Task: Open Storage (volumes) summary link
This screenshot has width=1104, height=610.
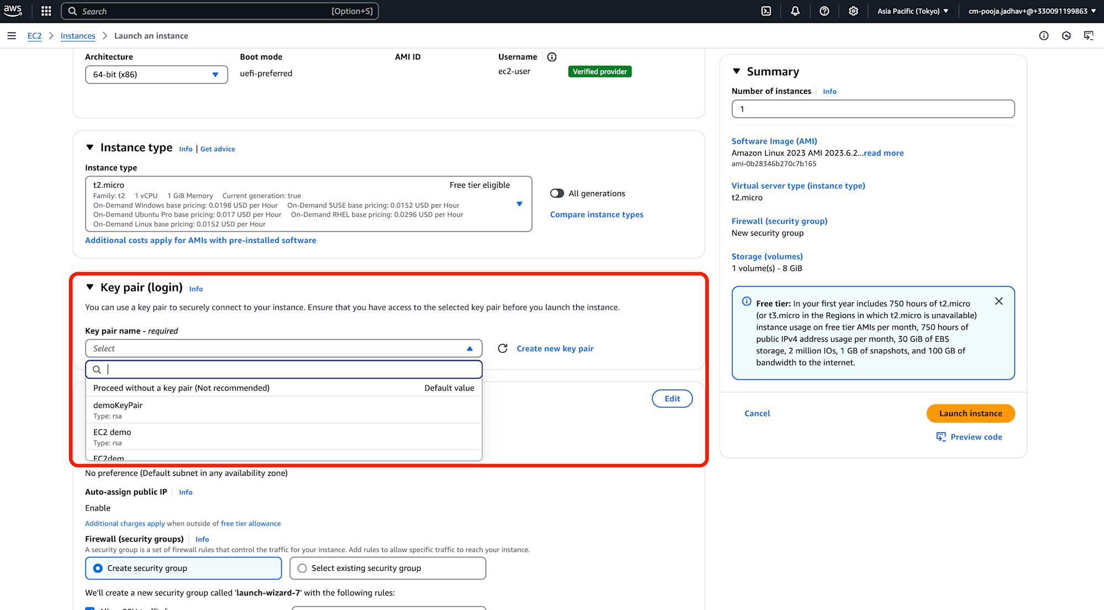Action: (767, 257)
